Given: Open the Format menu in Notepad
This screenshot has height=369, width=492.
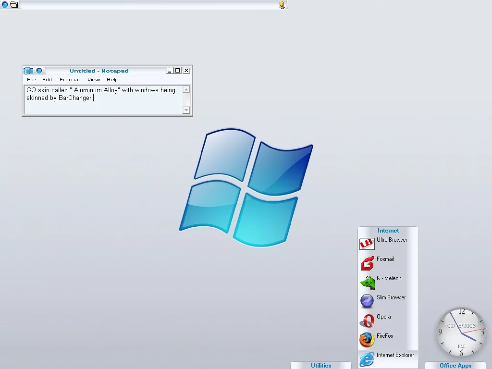Looking at the screenshot, I should 70,80.
